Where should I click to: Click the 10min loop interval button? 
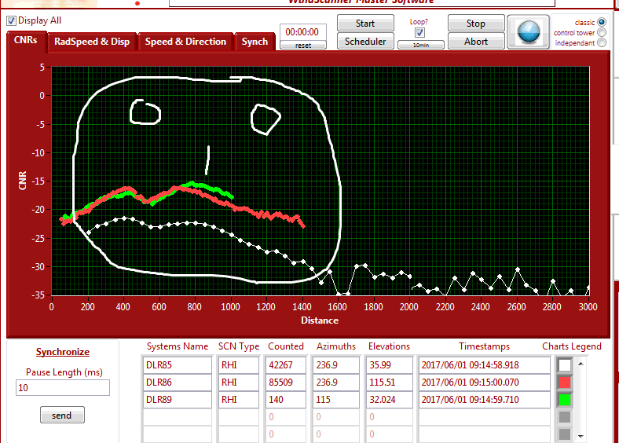point(419,46)
